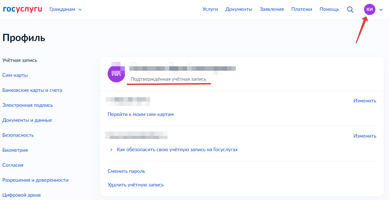Open search on the site header
Image resolution: width=389 pixels, height=200 pixels.
click(350, 9)
